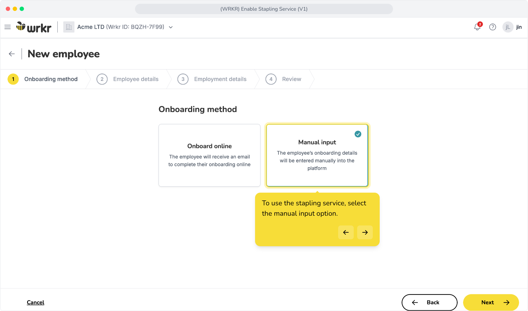
Task: Go to the Employment details step
Action: click(x=212, y=79)
